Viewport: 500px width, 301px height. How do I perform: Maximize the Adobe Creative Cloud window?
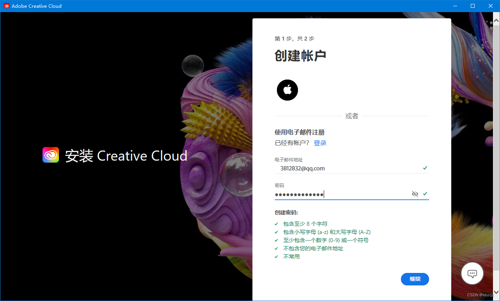[473, 6]
